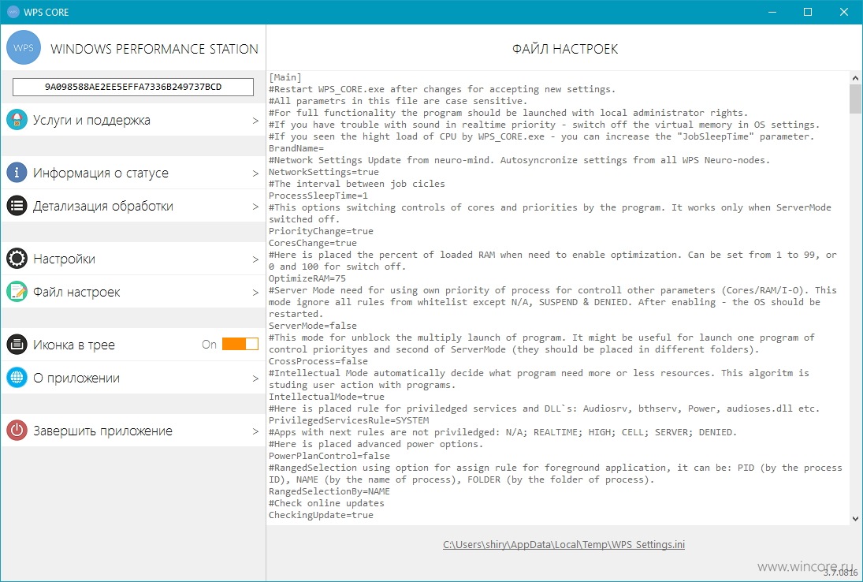The image size is (863, 582).
Task: Open the О приложении entry
Action: pos(133,377)
